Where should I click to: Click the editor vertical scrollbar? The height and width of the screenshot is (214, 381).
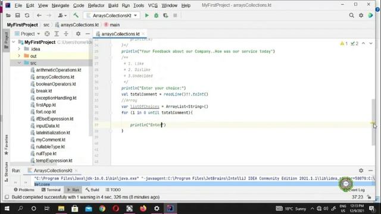click(373, 122)
